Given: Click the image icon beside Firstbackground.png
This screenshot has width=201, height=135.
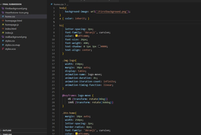Looking at the screenshot, I should click(3, 8).
